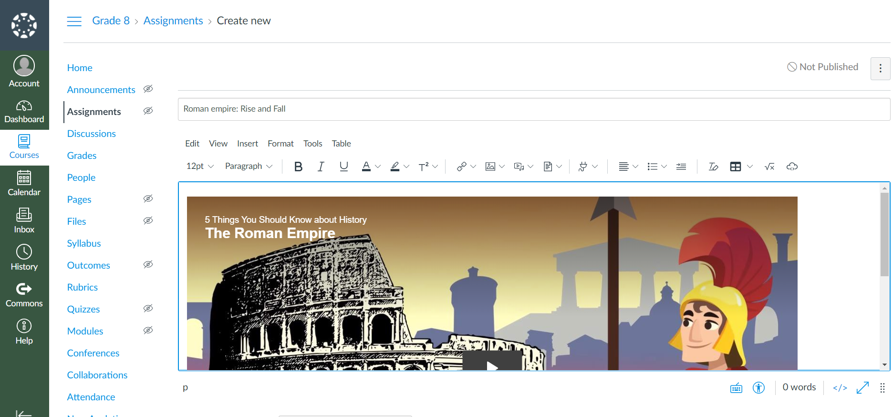Open the History navigation item
893x417 pixels.
pos(24,258)
